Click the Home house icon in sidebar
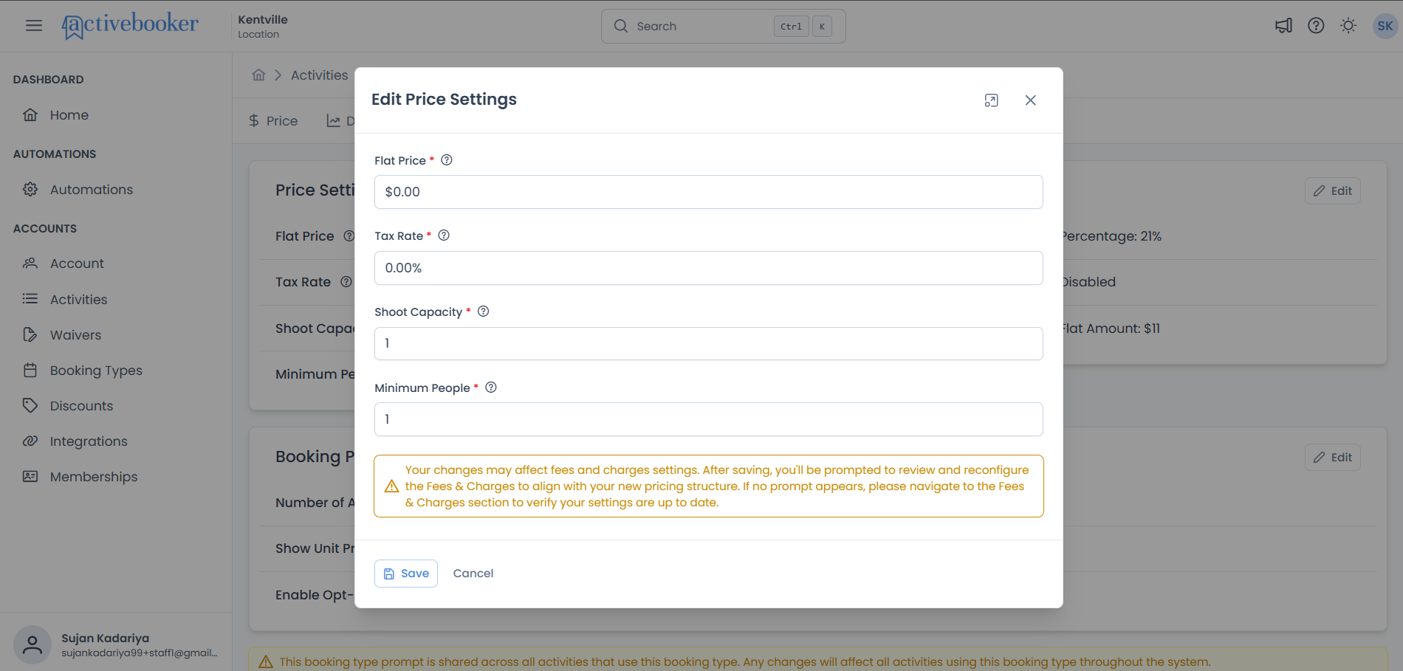The width and height of the screenshot is (1403, 671). pyautogui.click(x=30, y=114)
